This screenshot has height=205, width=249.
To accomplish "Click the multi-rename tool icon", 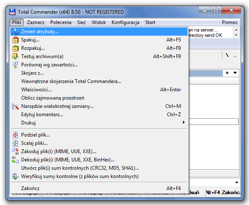I will (x=15, y=106).
